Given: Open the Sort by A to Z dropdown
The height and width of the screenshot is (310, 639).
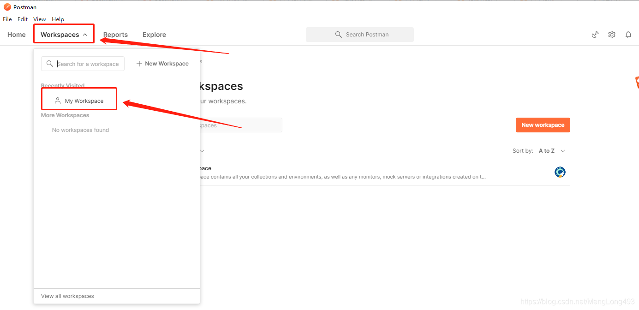Looking at the screenshot, I should coord(552,151).
